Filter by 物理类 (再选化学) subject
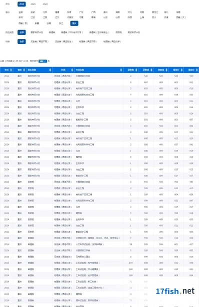The image size is (199, 307). 112,41
